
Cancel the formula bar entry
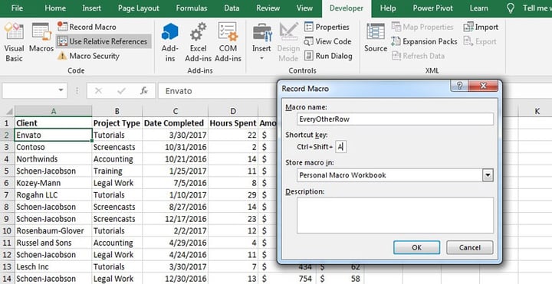tap(98, 91)
